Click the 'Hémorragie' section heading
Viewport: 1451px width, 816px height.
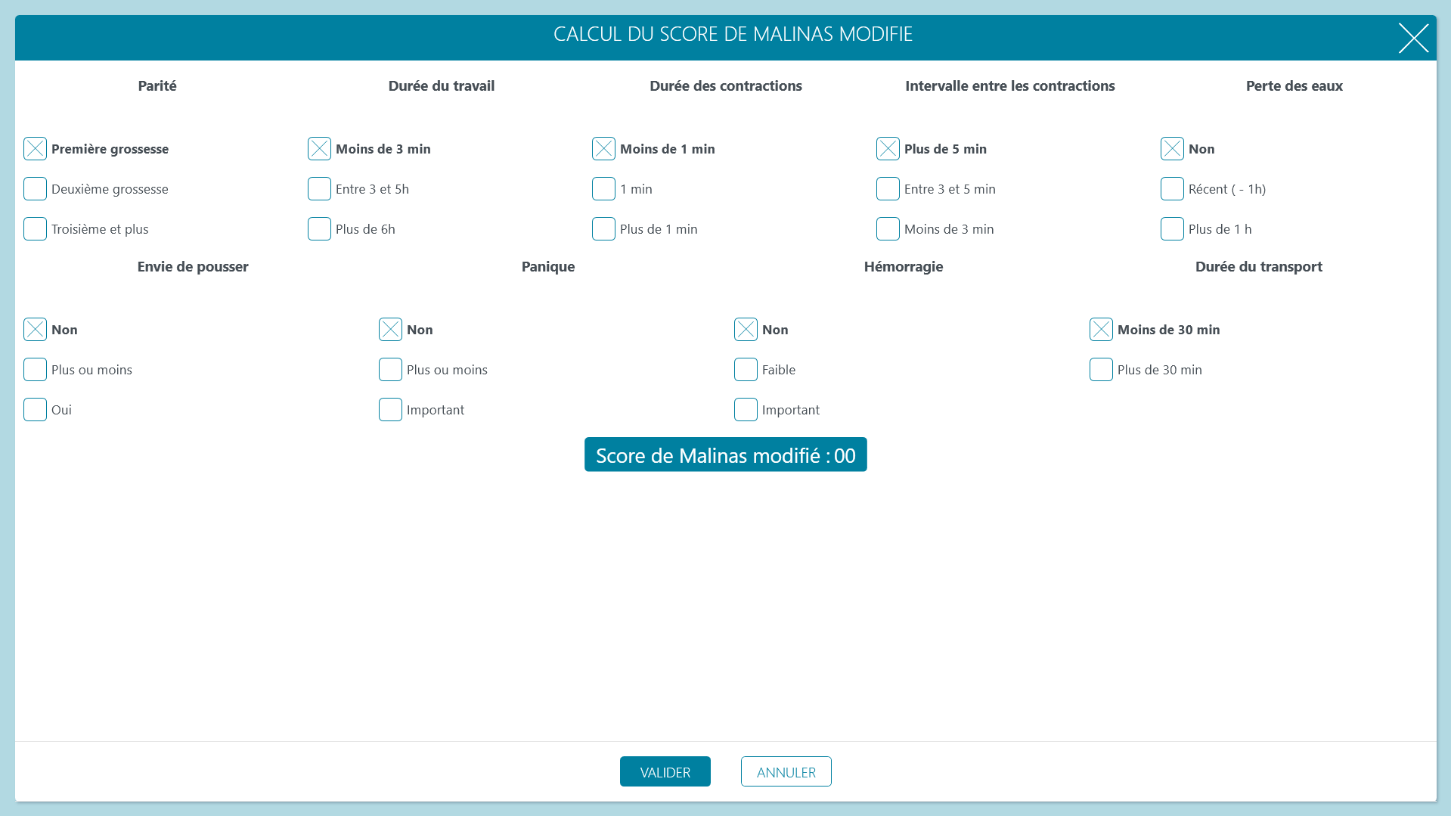(904, 267)
